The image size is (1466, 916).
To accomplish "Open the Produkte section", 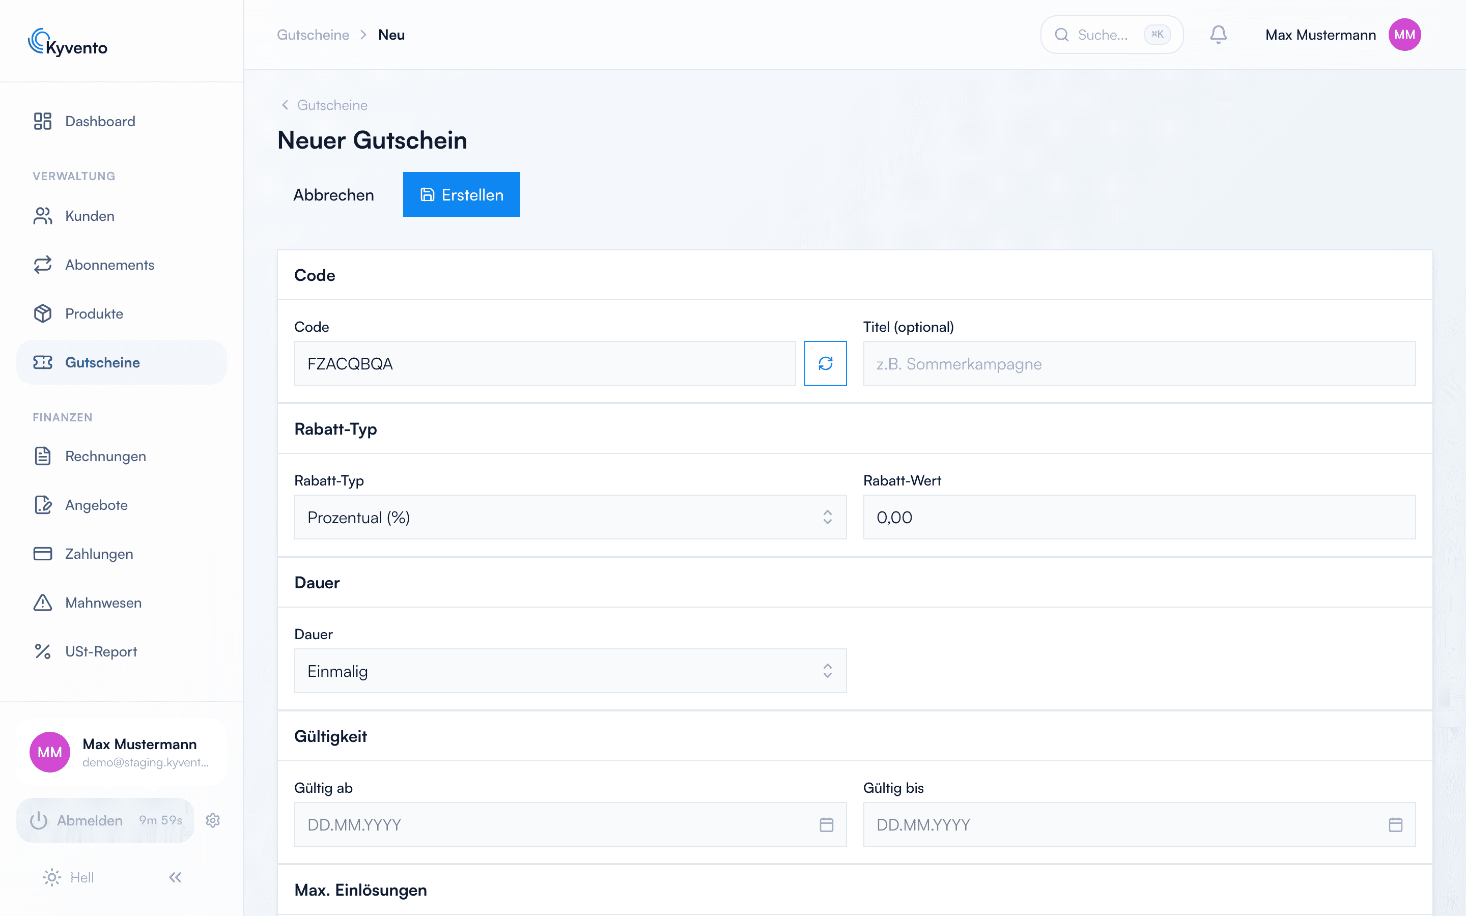I will (121, 314).
